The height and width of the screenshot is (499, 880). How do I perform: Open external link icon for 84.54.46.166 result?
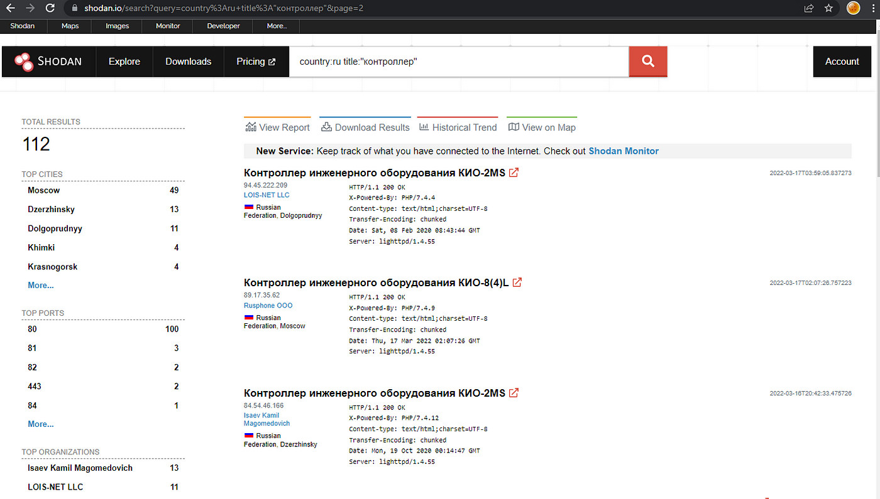pos(514,393)
